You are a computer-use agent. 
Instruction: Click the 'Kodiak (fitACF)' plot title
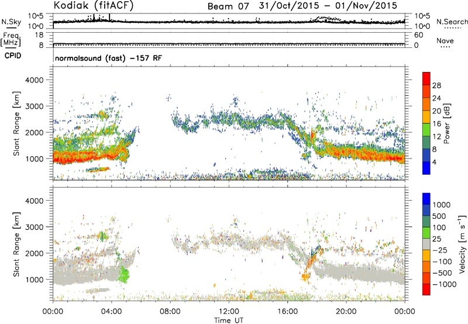94,5
